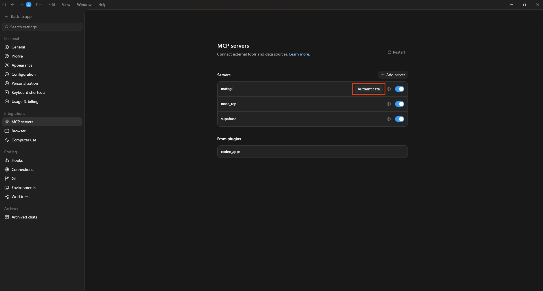Click the back arrow in title bar
543x291 pixels.
(13, 5)
